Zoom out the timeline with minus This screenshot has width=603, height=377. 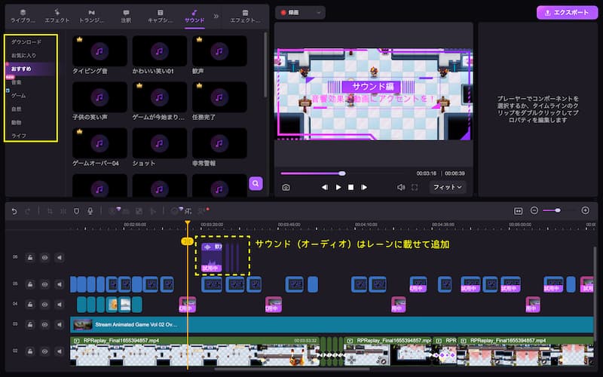click(x=534, y=210)
